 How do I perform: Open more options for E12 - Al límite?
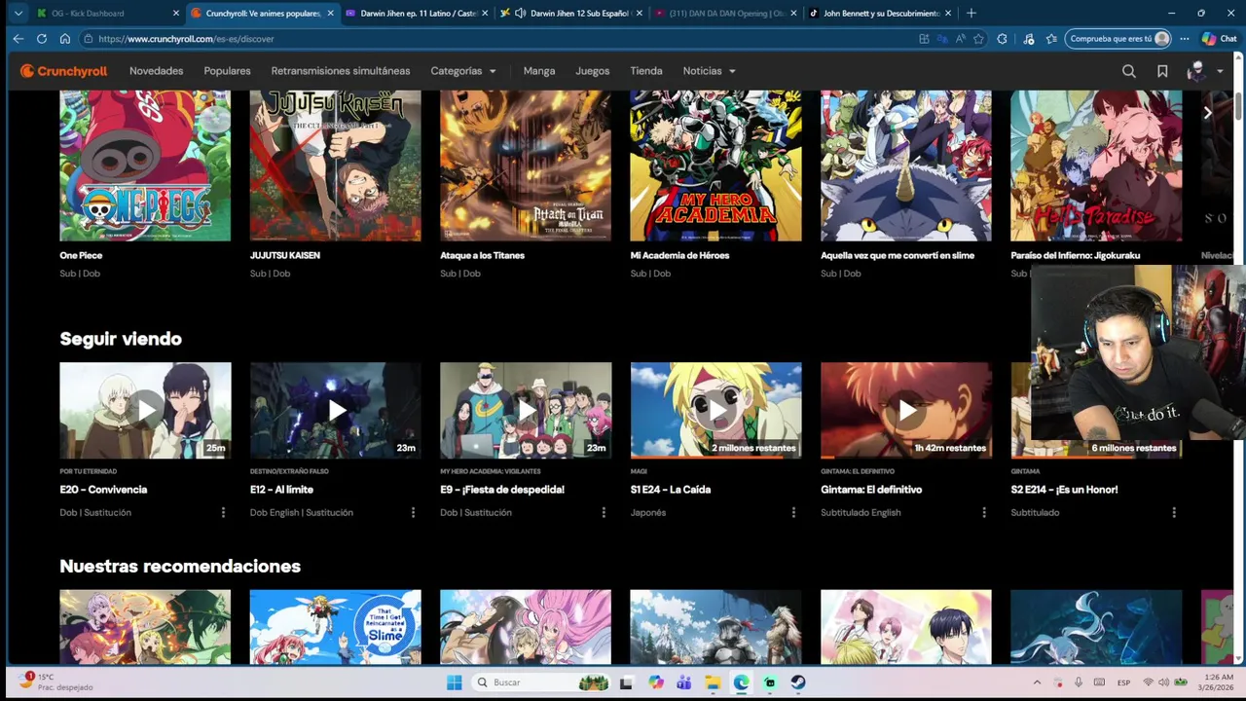pos(413,512)
